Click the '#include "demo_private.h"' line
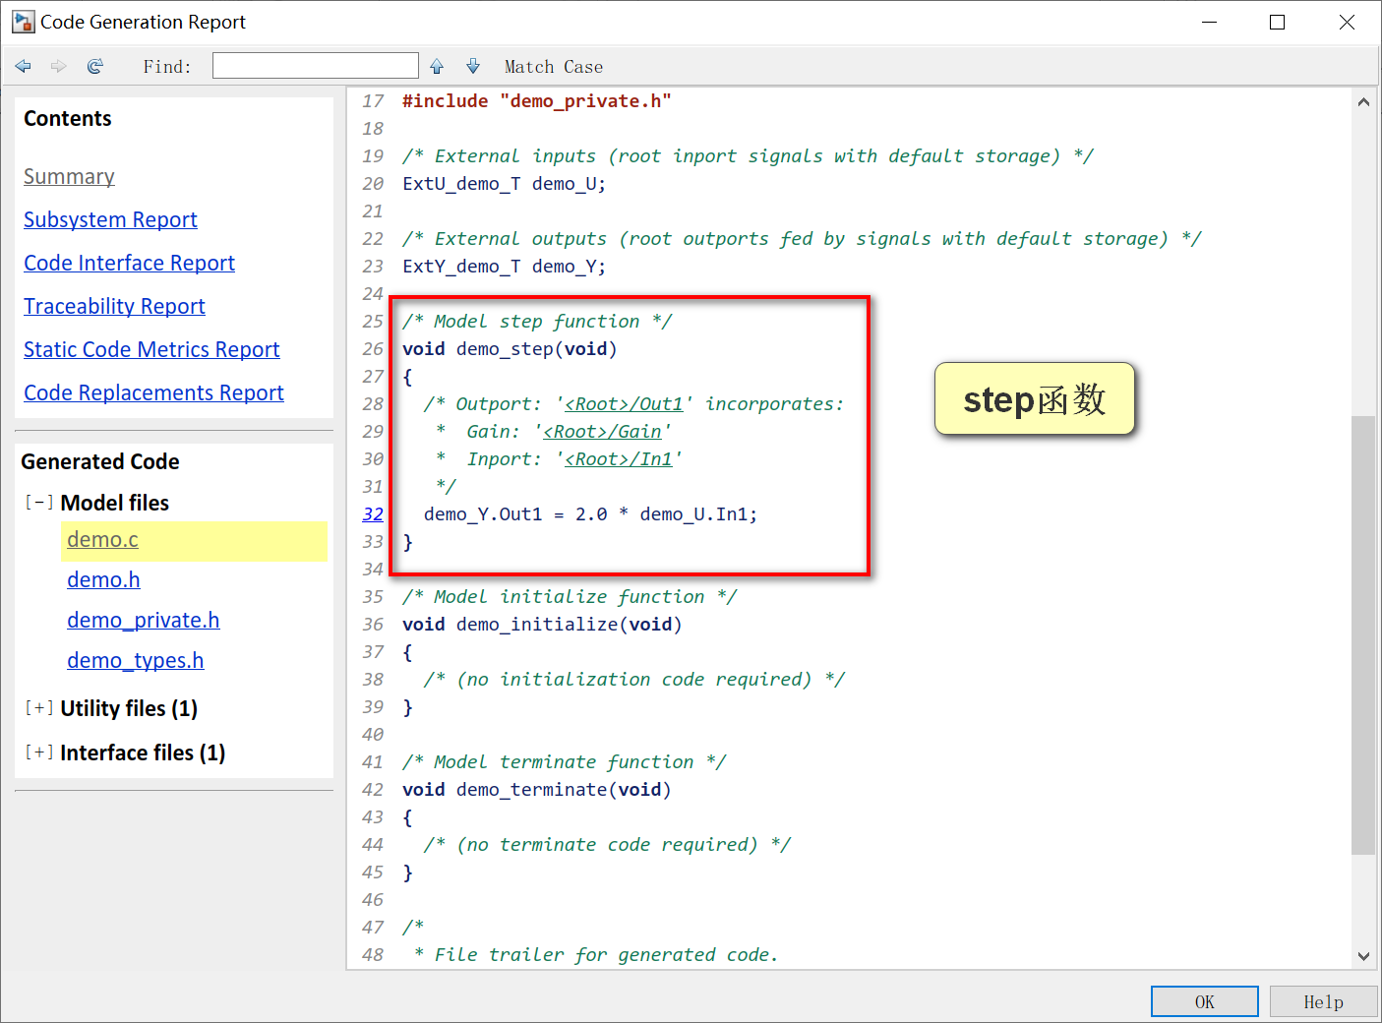This screenshot has height=1023, width=1382. (537, 101)
